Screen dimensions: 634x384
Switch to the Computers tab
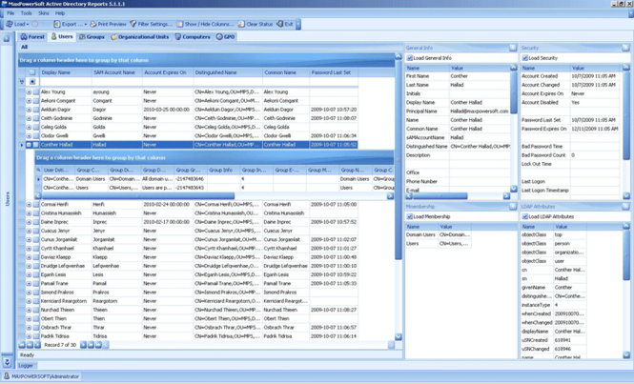coord(193,37)
